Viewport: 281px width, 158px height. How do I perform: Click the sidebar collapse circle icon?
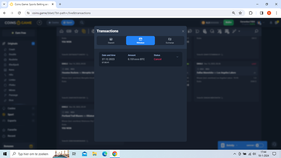click(x=40, y=22)
